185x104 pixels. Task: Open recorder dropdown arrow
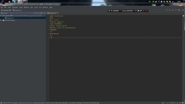click(x=136, y=11)
